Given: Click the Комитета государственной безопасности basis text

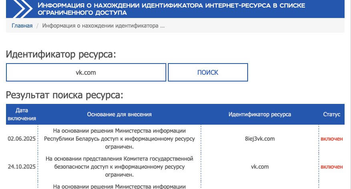Looking at the screenshot, I should pyautogui.click(x=119, y=167).
